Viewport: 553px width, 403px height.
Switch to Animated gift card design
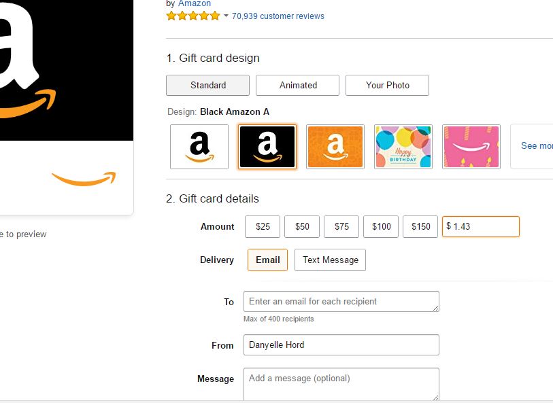pyautogui.click(x=297, y=85)
